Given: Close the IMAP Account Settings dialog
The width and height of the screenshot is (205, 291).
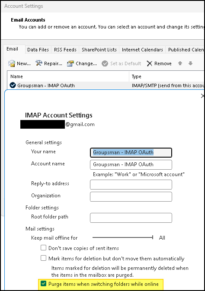Looking at the screenshot, I should pos(202,96).
